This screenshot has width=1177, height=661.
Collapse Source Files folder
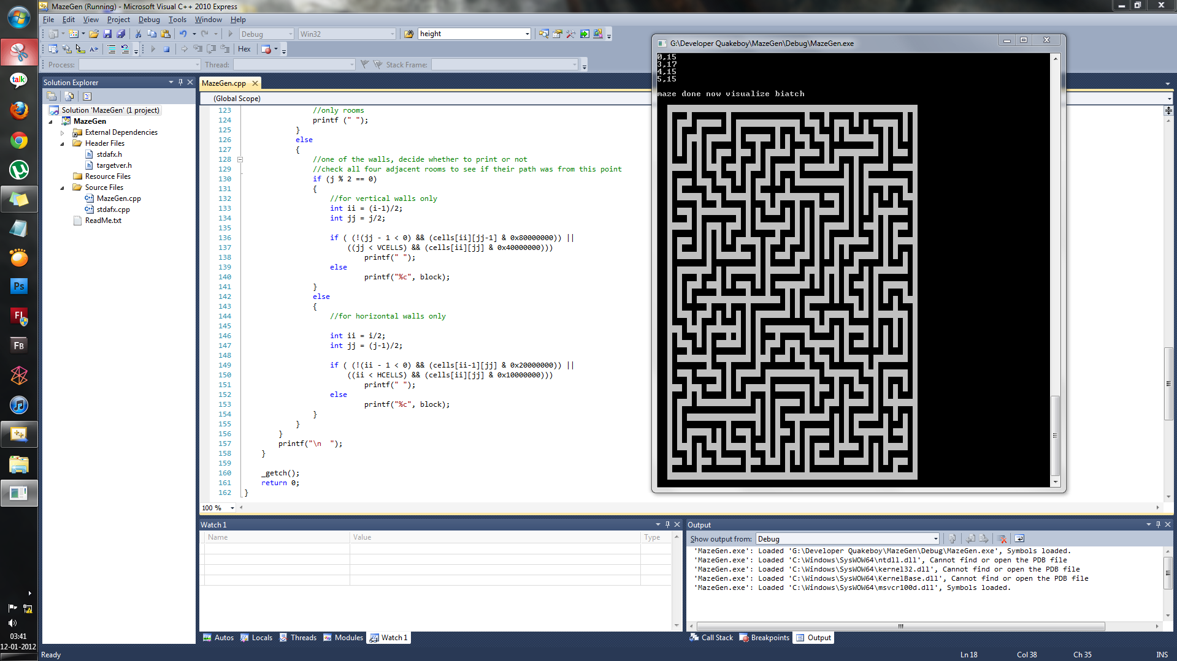[63, 187]
